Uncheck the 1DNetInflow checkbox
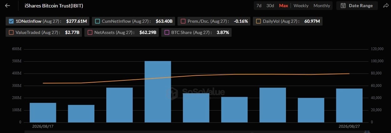 [x=11, y=21]
